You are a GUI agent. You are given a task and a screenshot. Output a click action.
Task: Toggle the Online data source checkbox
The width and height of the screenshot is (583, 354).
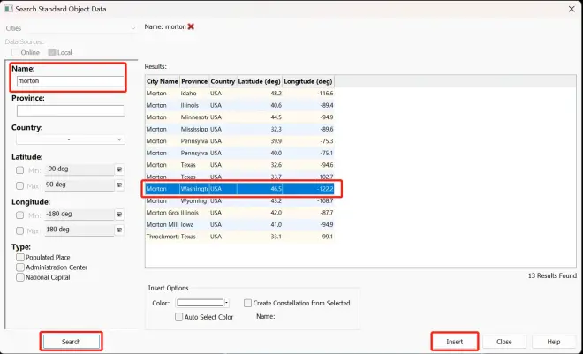15,52
